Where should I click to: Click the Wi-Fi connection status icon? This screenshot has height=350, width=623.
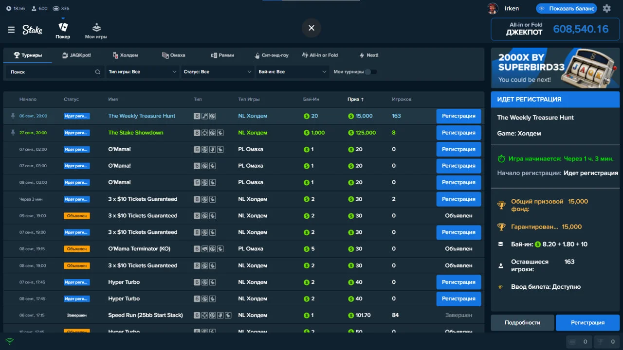[x=9, y=341]
